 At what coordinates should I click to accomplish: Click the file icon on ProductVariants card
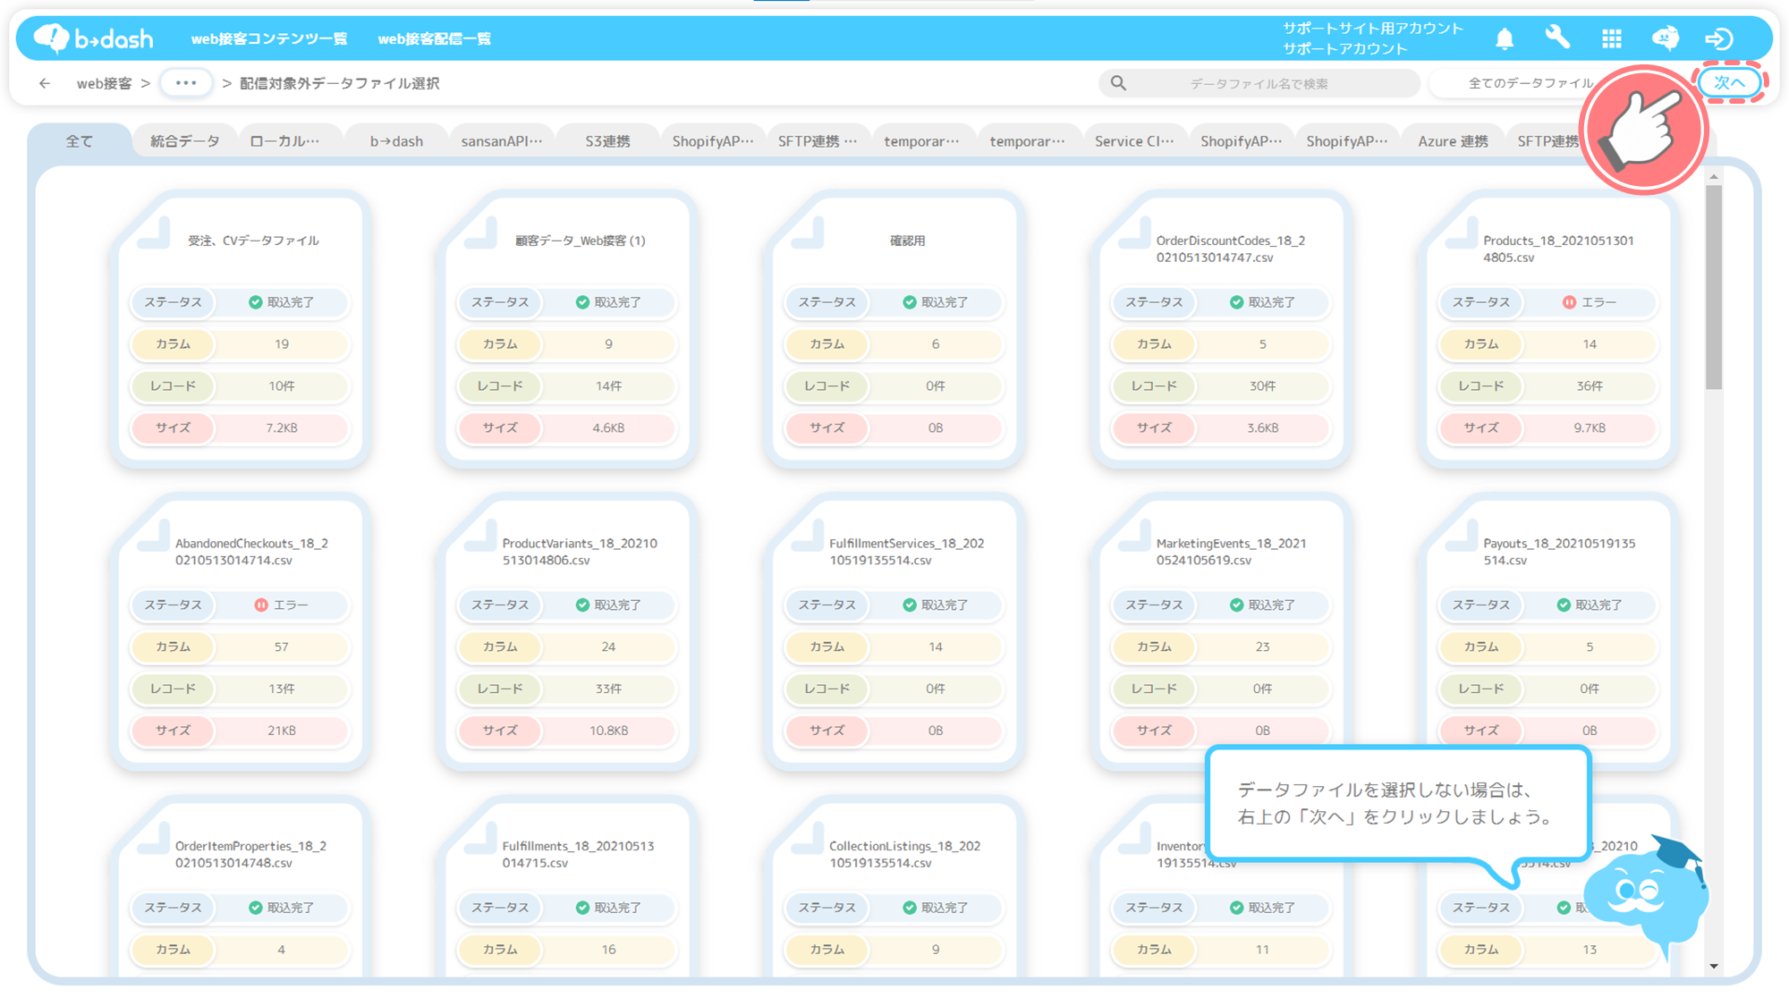(480, 536)
